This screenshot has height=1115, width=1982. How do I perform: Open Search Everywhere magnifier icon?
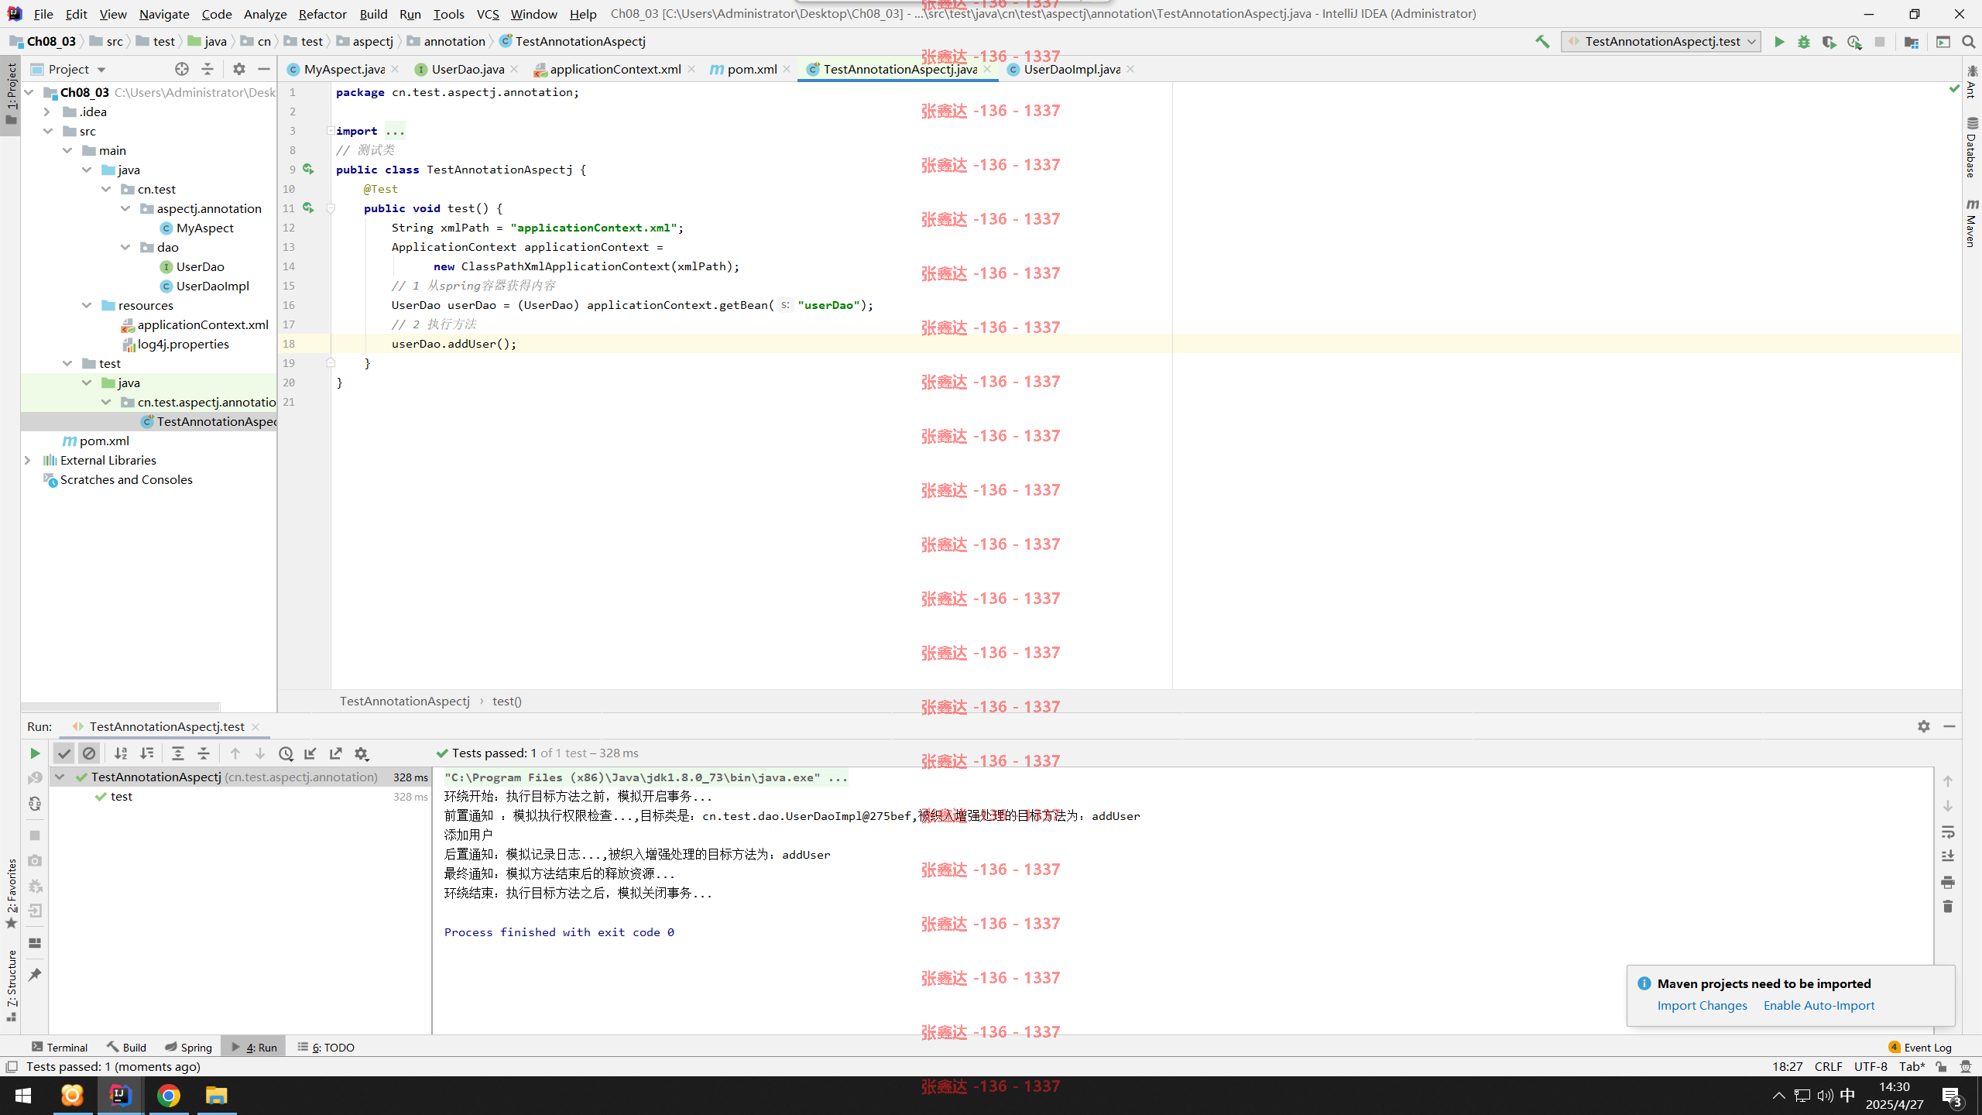pos(1968,42)
